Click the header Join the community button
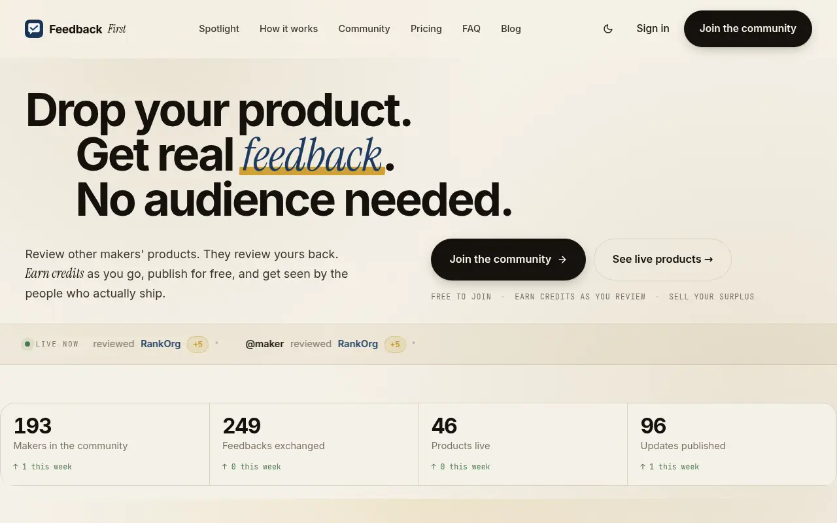The height and width of the screenshot is (523, 837). point(748,29)
